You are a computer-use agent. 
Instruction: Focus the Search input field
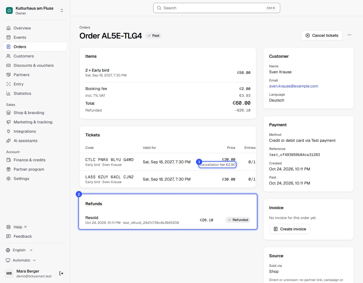coord(217,8)
